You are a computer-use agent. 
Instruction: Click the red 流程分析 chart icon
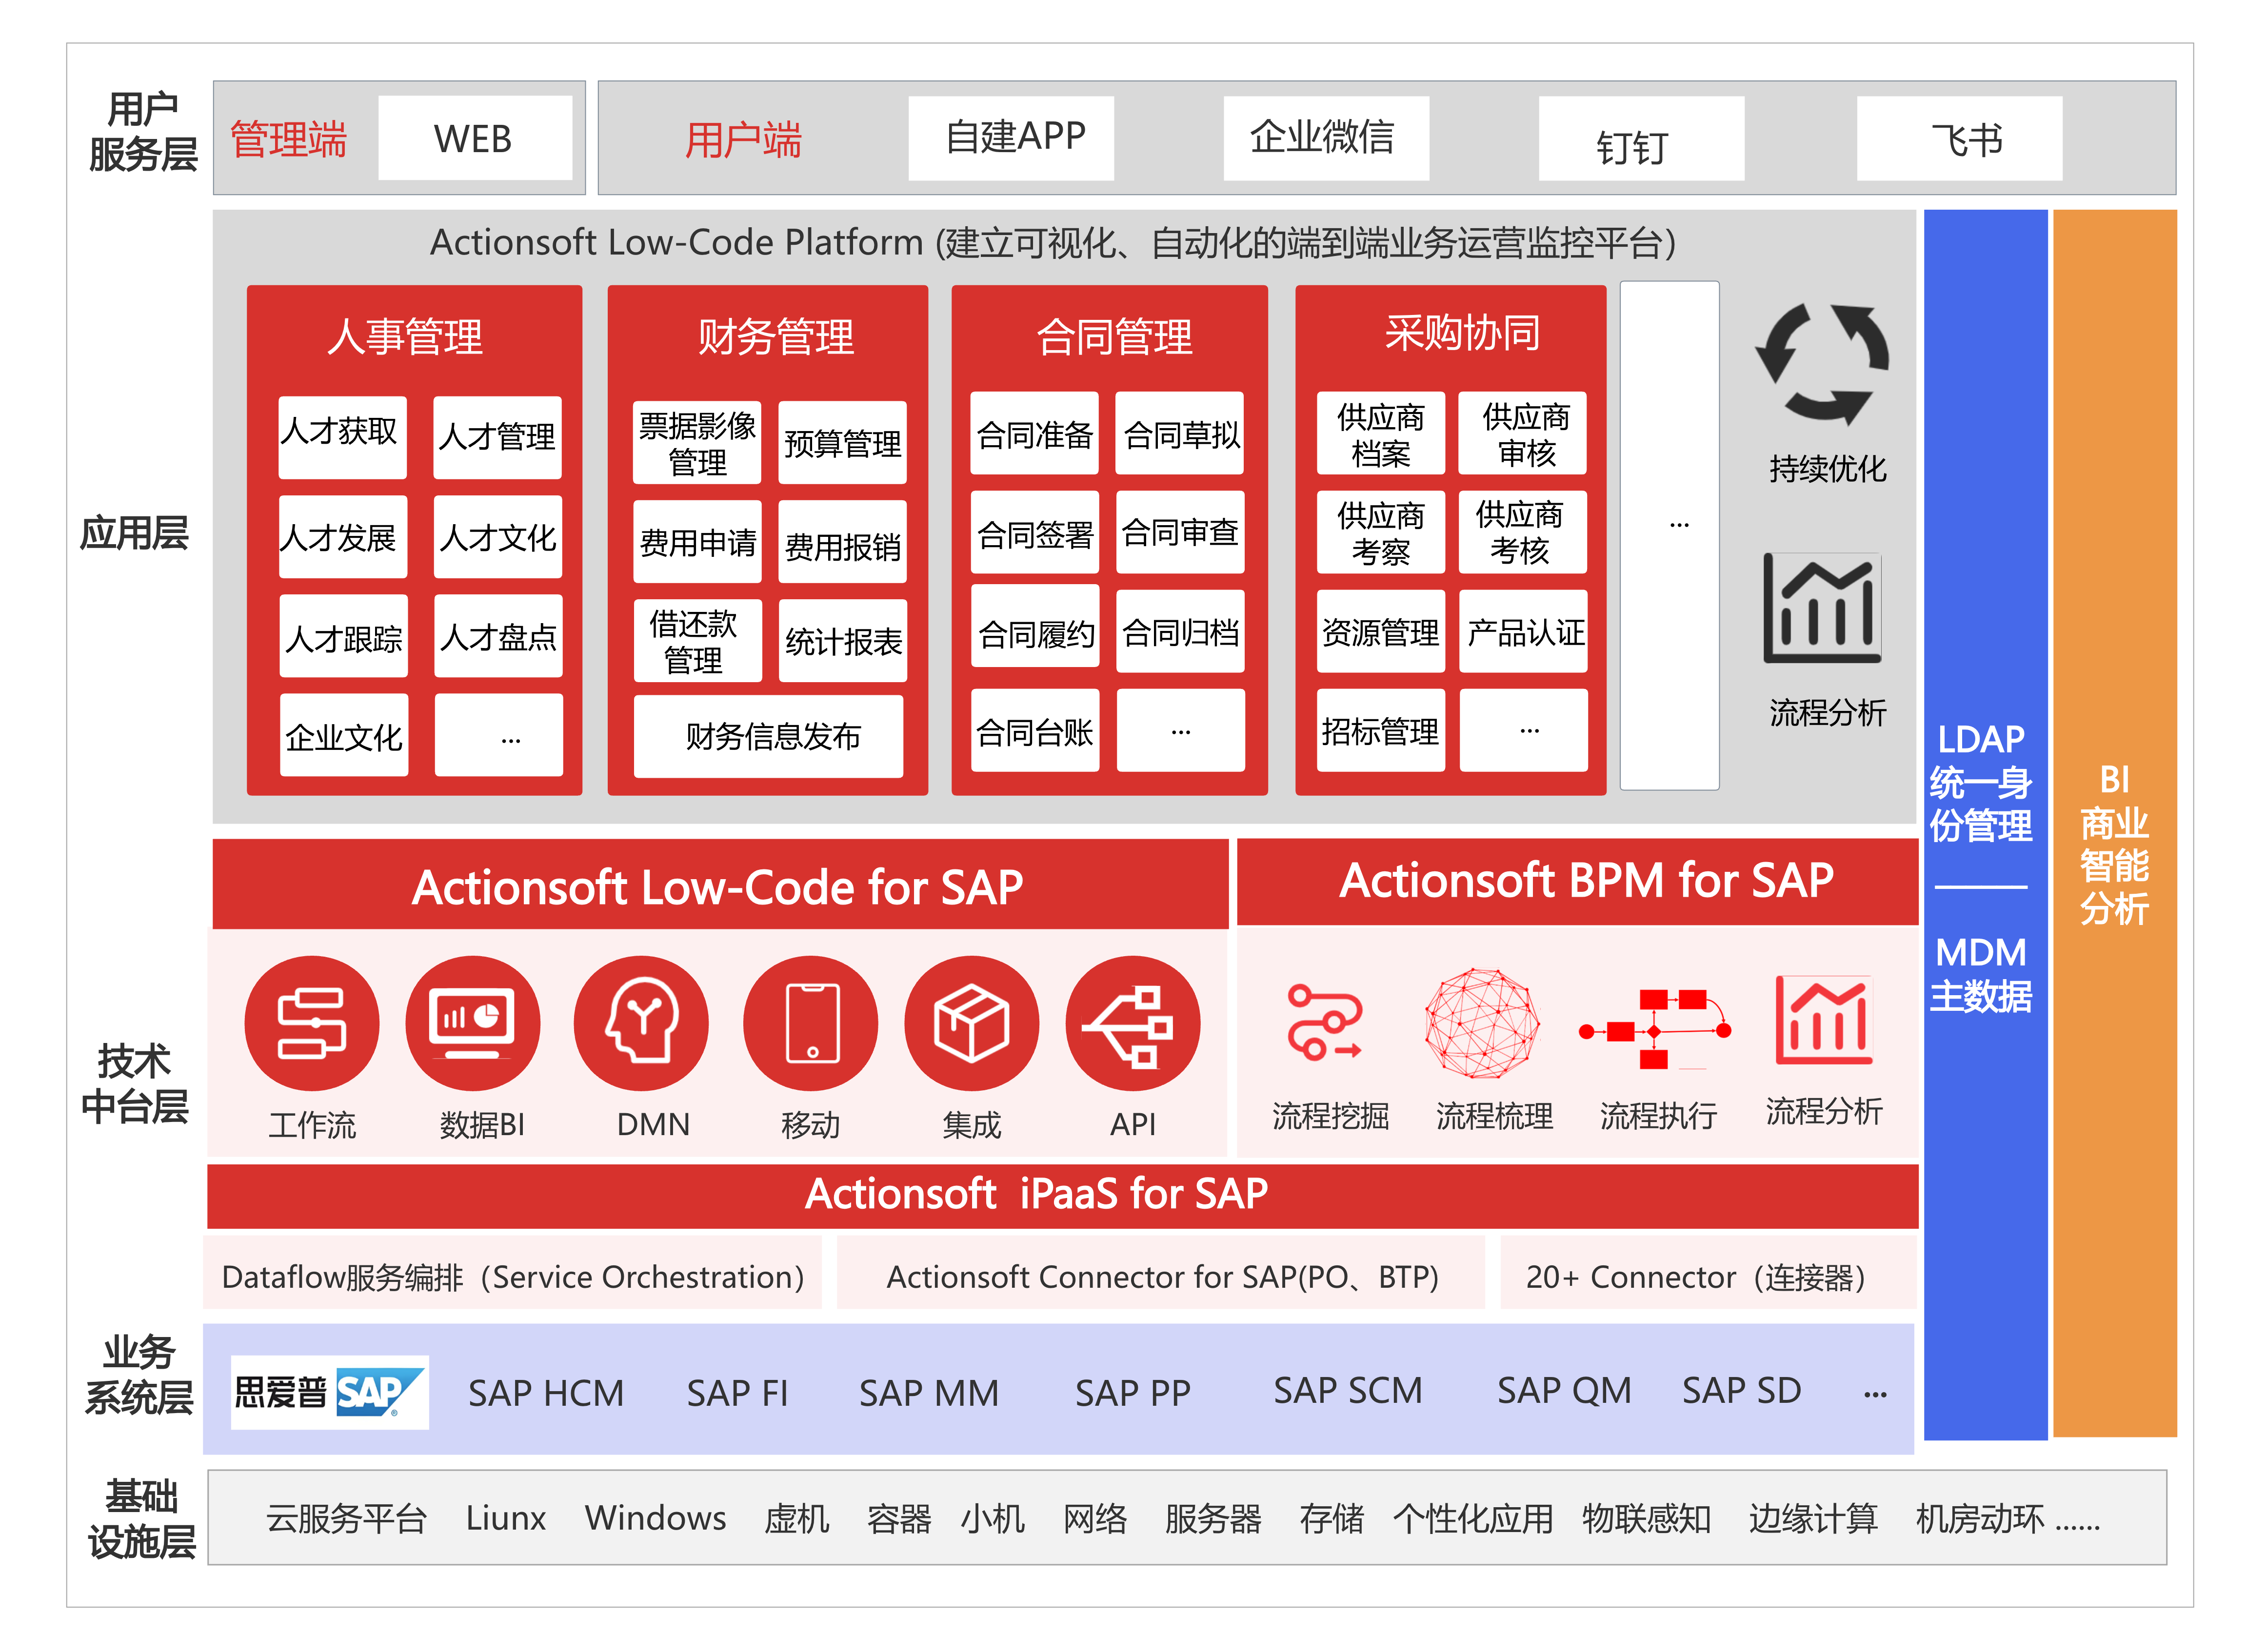click(x=1823, y=1020)
